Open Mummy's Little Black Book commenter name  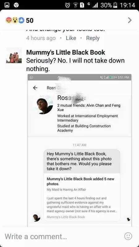pyautogui.click(x=65, y=52)
